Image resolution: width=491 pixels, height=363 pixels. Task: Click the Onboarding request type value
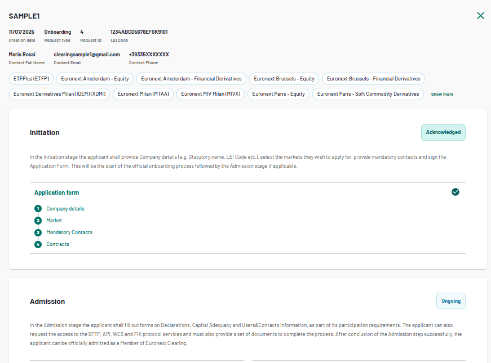[57, 32]
